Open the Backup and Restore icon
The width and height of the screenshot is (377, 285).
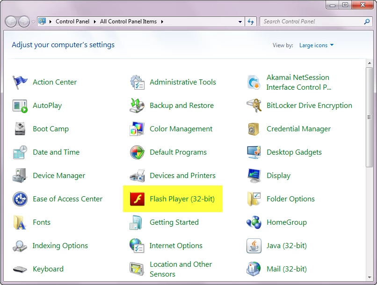[137, 106]
